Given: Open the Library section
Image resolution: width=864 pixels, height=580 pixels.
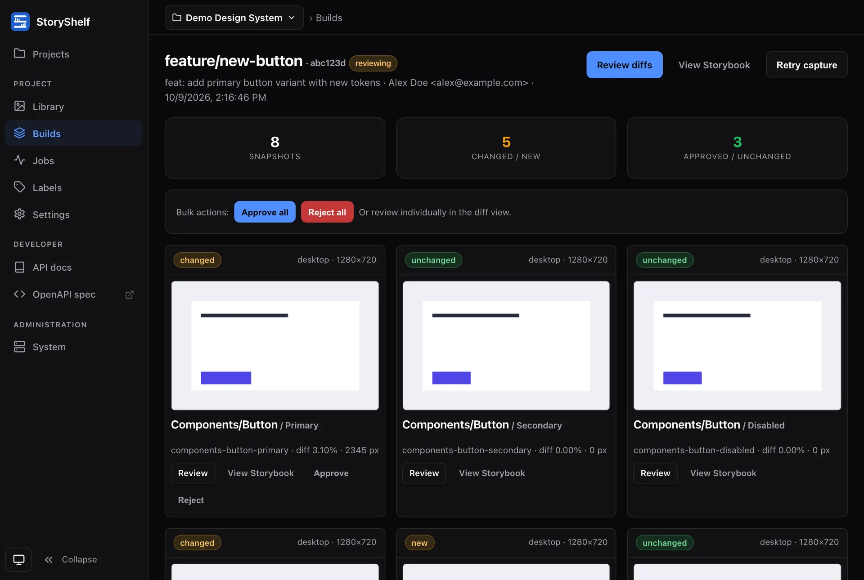Looking at the screenshot, I should (74, 107).
